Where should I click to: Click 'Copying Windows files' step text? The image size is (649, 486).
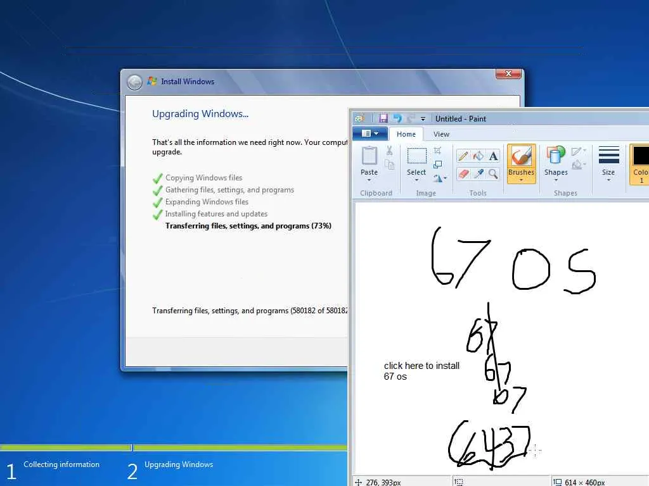203,178
